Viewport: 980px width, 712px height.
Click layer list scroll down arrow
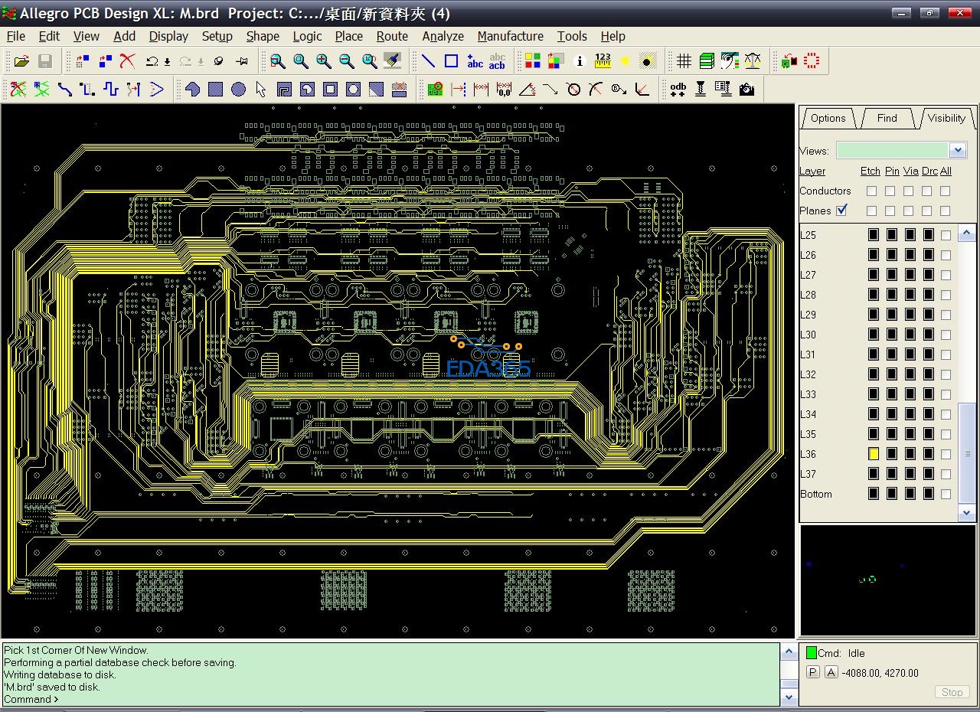coord(966,513)
